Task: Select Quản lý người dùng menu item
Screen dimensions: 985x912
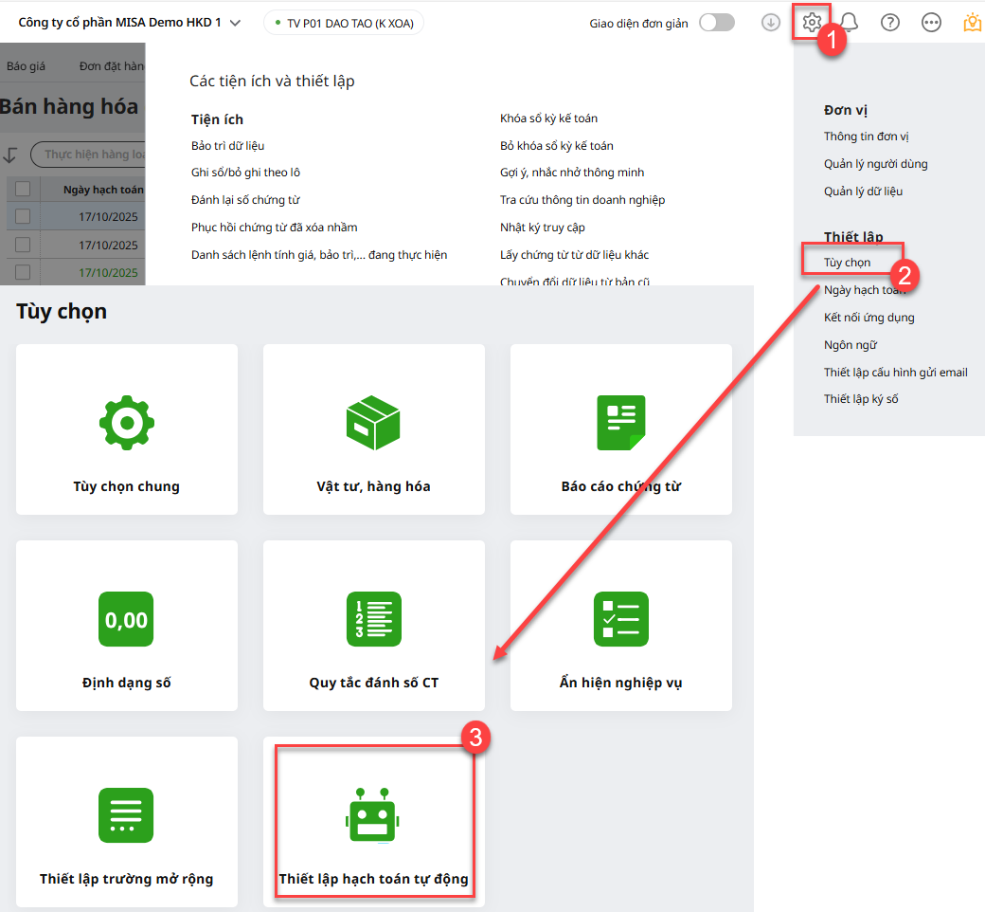Action: click(875, 164)
